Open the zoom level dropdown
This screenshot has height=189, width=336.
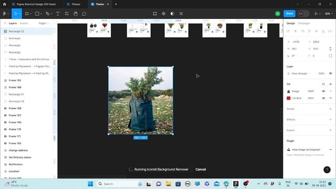(329, 14)
